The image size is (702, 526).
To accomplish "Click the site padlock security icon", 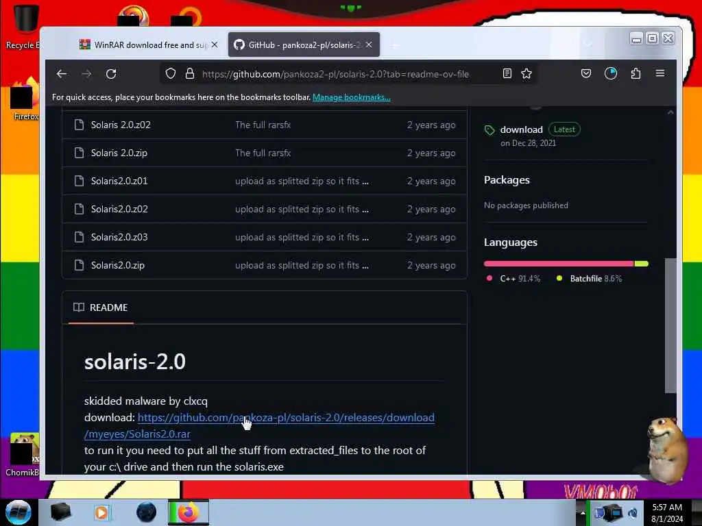I will click(190, 73).
